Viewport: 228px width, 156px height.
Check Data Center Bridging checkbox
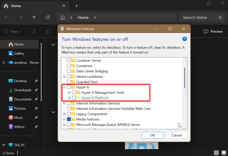pyautogui.click(x=69, y=71)
